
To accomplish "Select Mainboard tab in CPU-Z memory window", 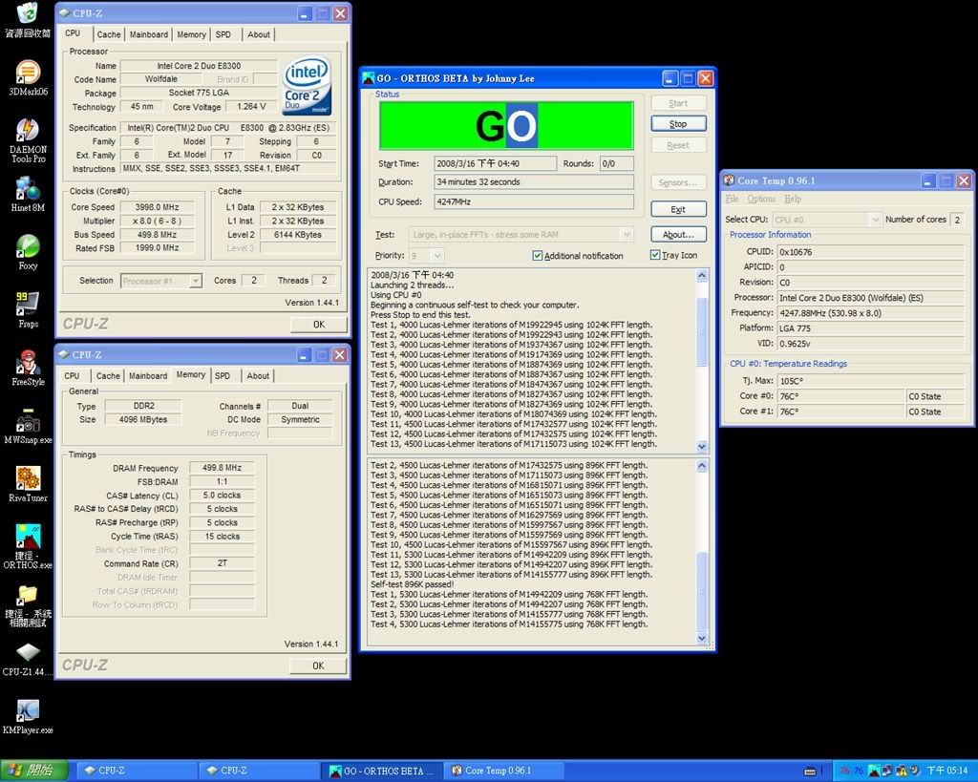I will point(148,376).
